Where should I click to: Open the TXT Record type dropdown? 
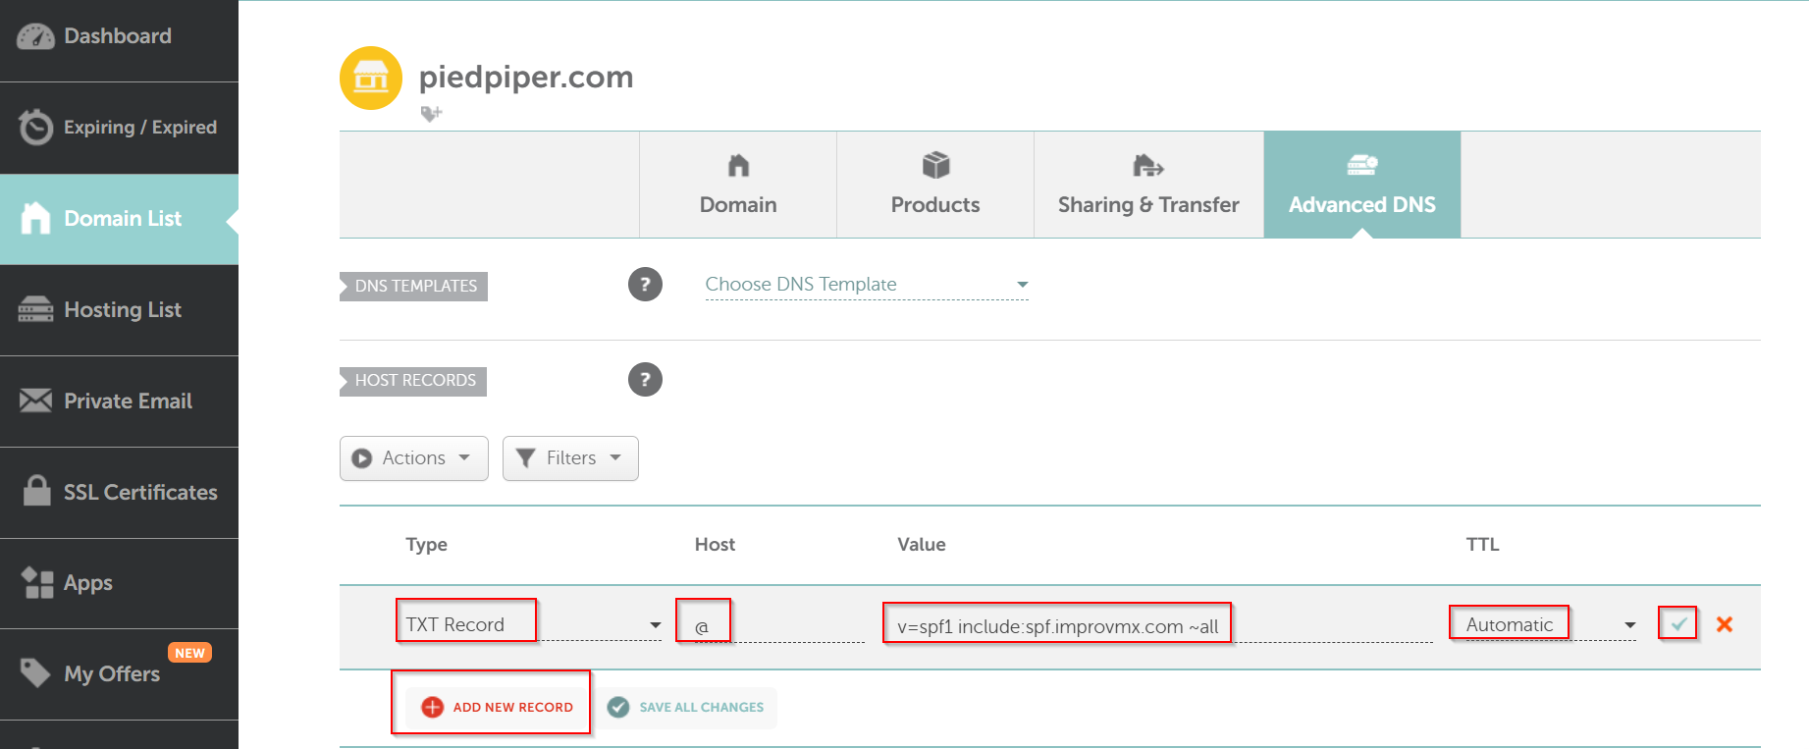pos(530,624)
